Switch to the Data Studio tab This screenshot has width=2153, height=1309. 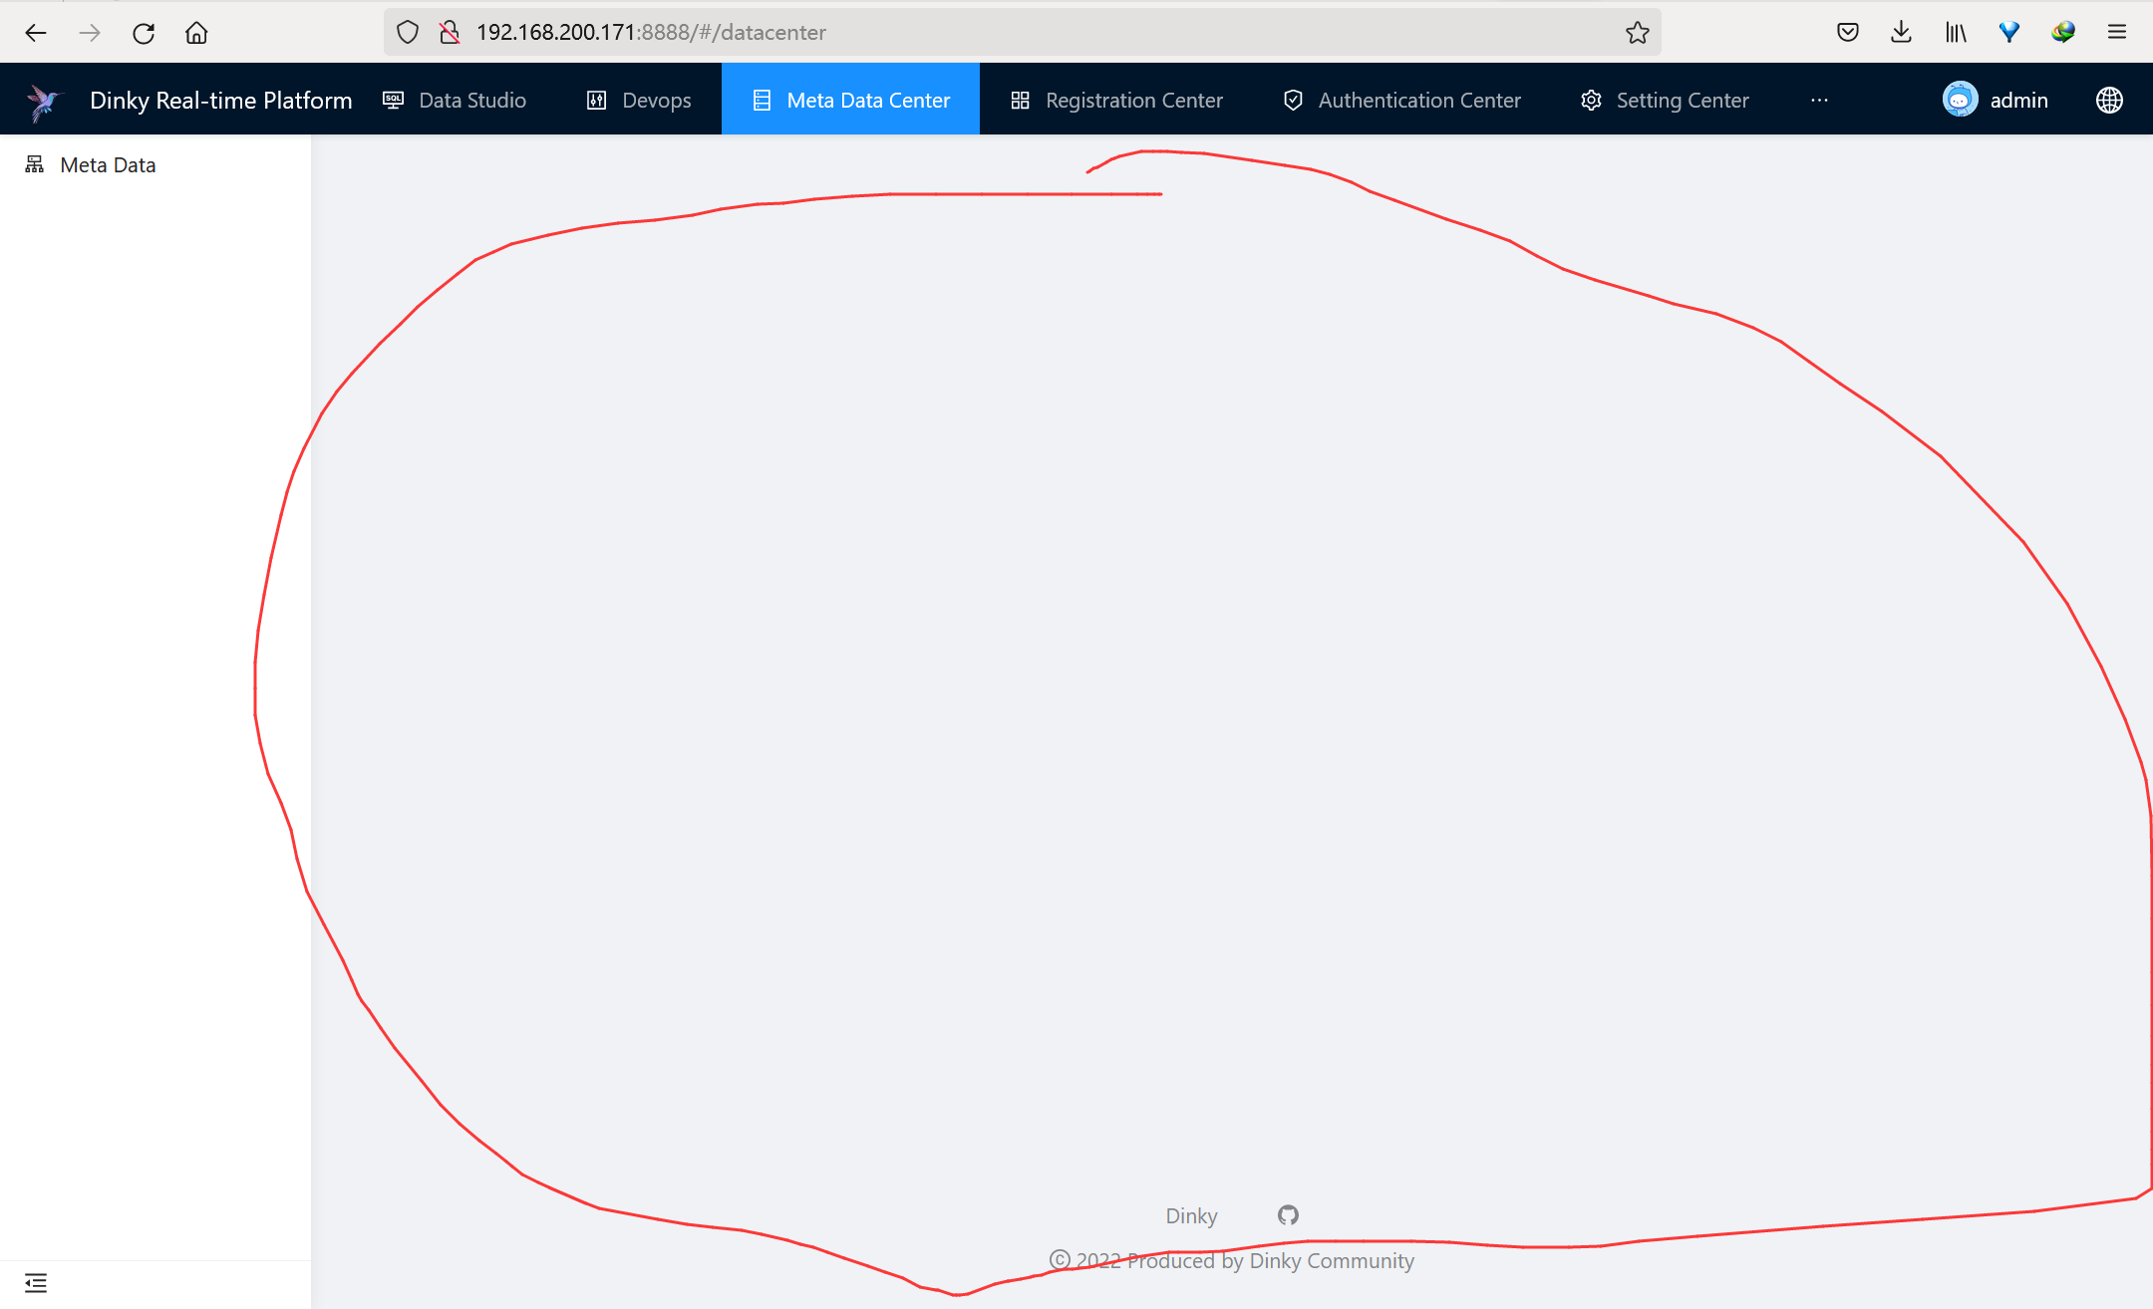pos(471,100)
